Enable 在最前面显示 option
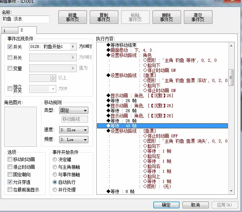This screenshot has height=212, width=242. pos(10,190)
